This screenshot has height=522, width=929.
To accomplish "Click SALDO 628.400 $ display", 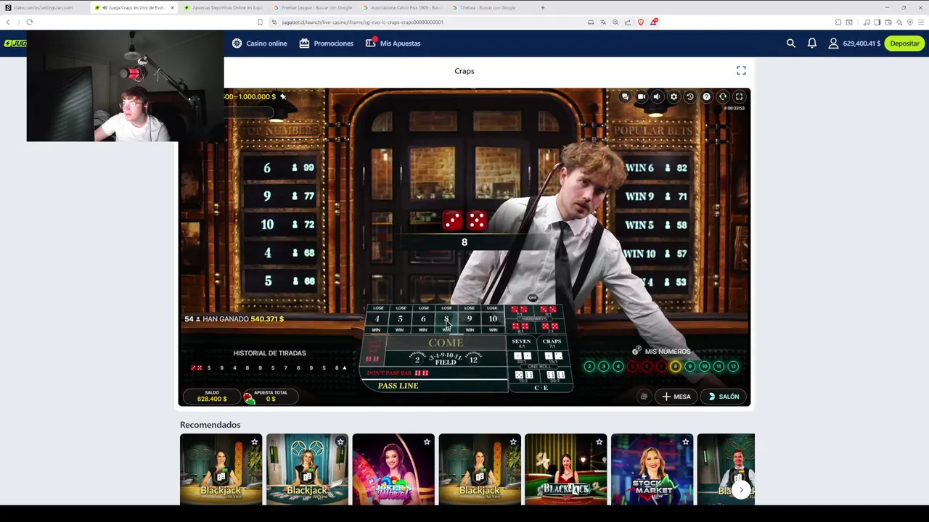I will (x=212, y=396).
